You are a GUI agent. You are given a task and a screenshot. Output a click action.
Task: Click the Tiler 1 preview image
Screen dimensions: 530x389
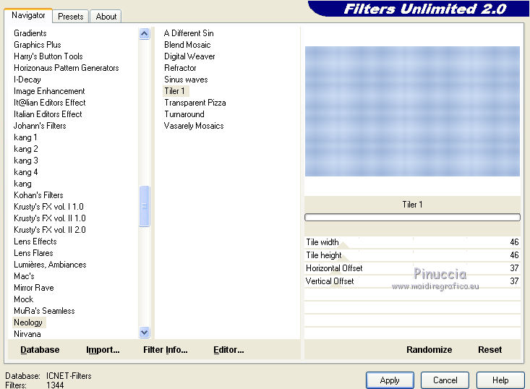412,111
